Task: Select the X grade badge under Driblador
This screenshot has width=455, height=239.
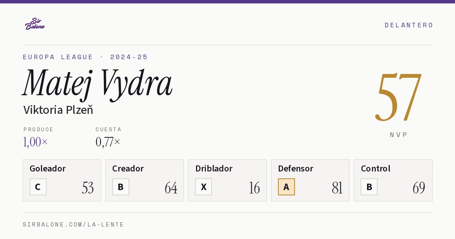Action: tap(204, 187)
